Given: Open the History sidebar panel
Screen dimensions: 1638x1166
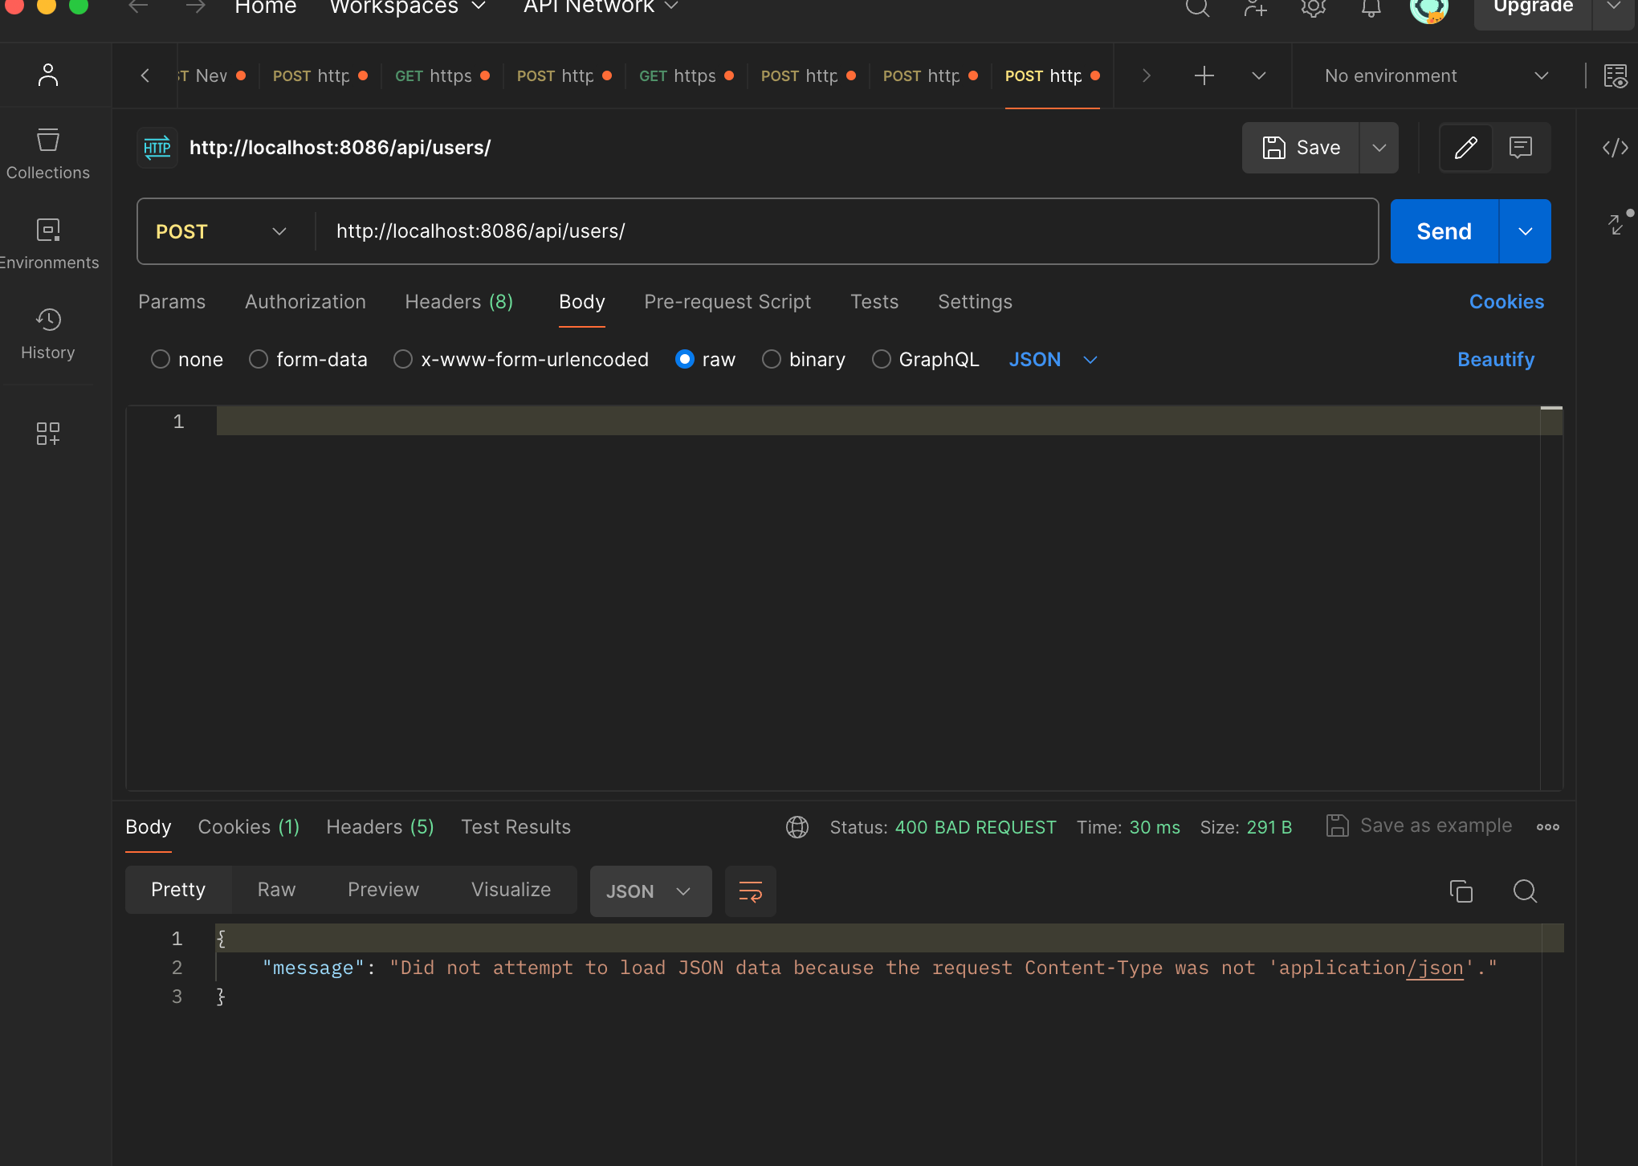Looking at the screenshot, I should 48,334.
